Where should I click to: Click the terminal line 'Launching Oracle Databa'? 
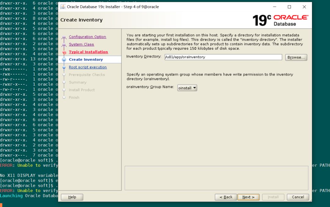[x=29, y=196]
